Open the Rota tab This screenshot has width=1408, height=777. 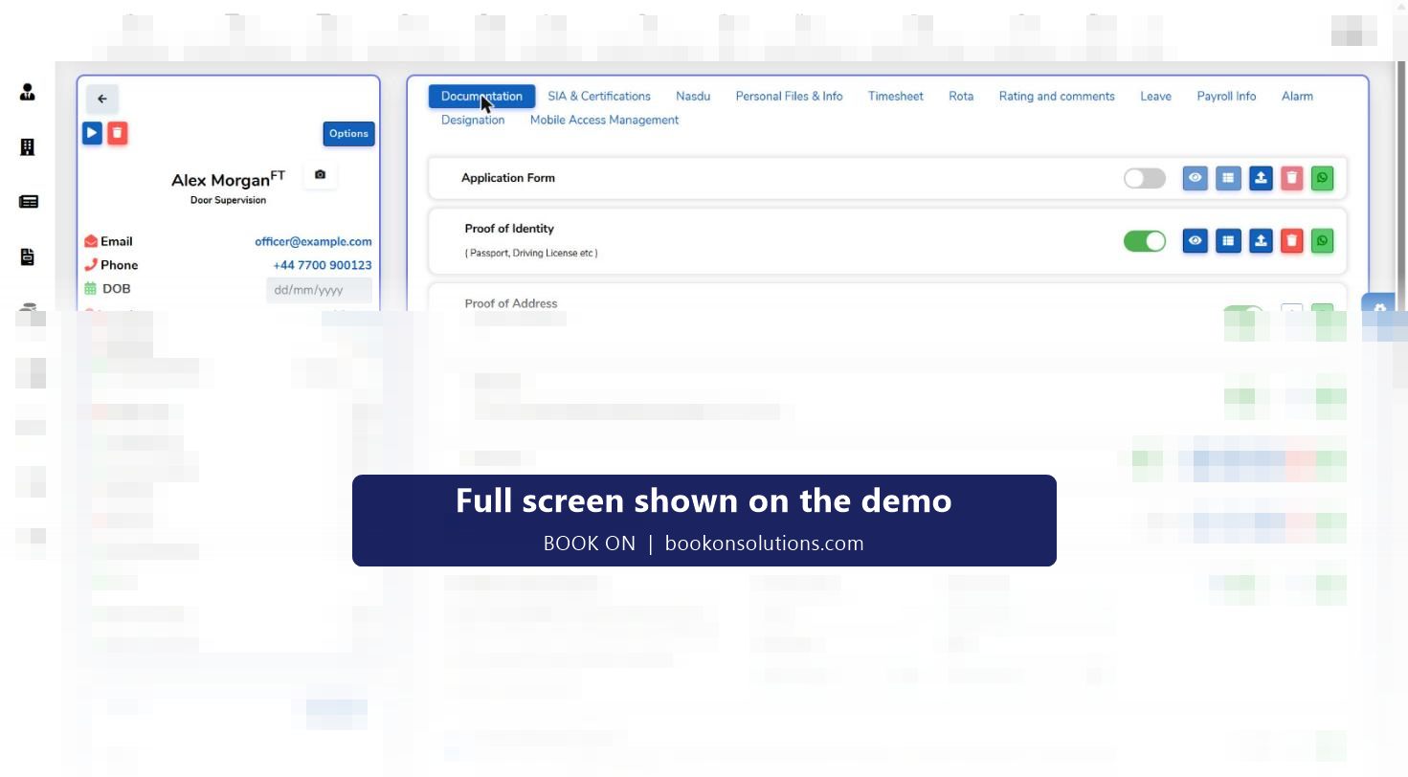[x=961, y=96]
